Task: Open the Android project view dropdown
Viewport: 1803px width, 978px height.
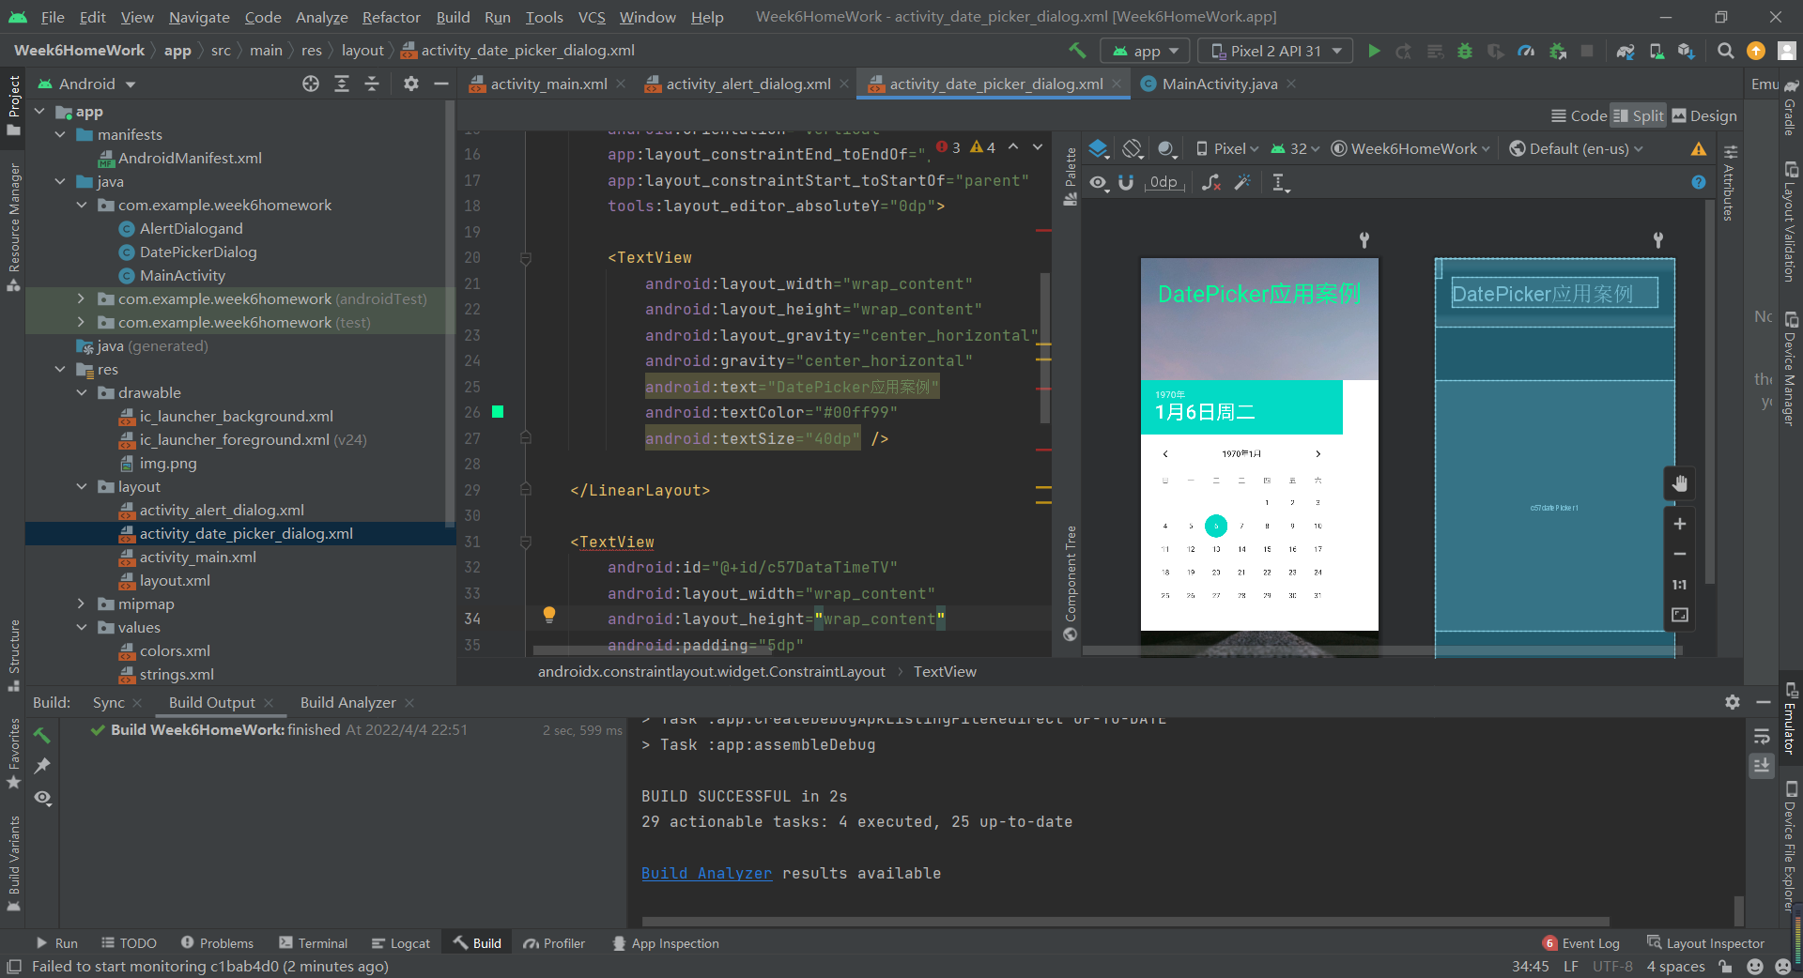Action: pyautogui.click(x=86, y=84)
